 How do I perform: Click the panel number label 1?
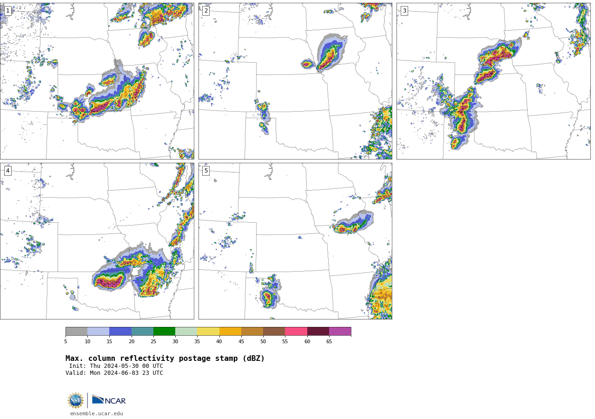coord(7,11)
